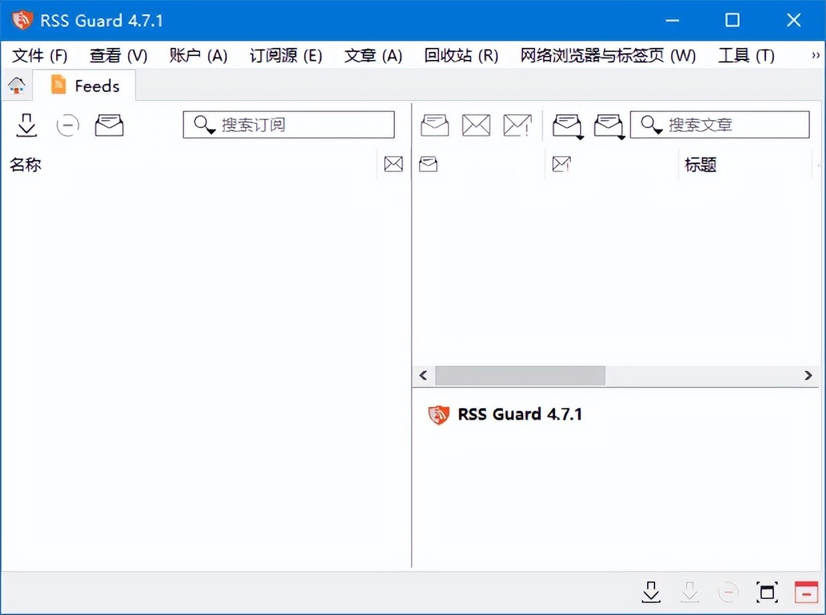Click the fetch all feeds download icon in feeds toolbar

coord(27,125)
